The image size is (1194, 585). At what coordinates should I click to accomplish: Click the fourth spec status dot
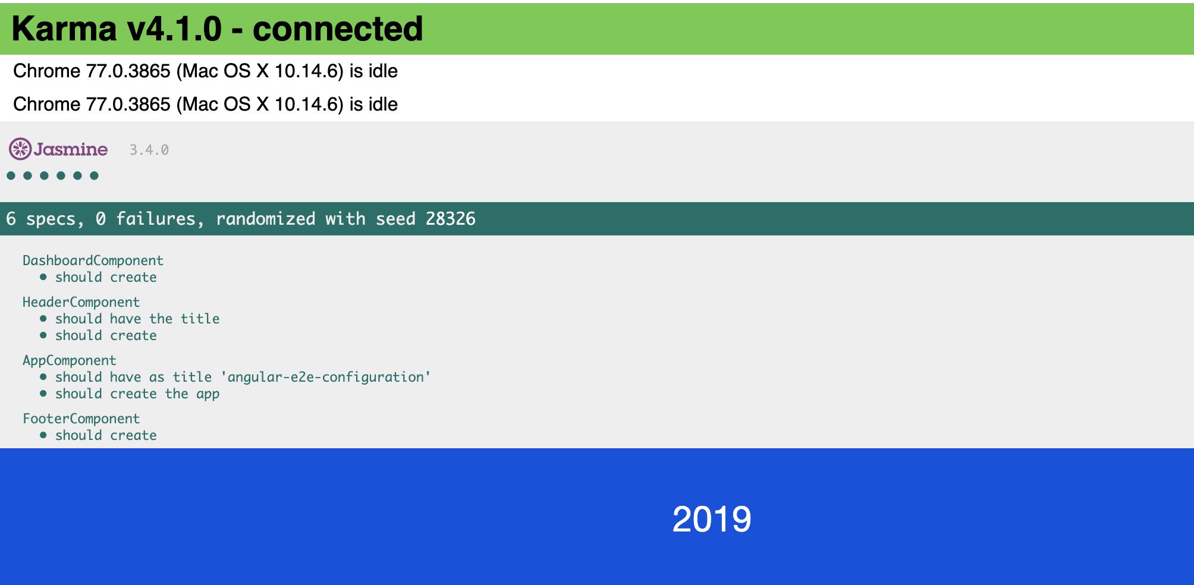click(x=61, y=175)
